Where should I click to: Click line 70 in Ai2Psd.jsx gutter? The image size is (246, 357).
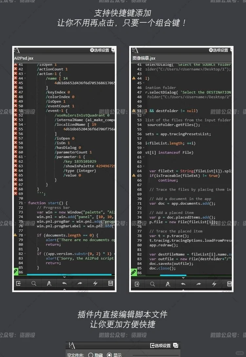tap(21, 198)
